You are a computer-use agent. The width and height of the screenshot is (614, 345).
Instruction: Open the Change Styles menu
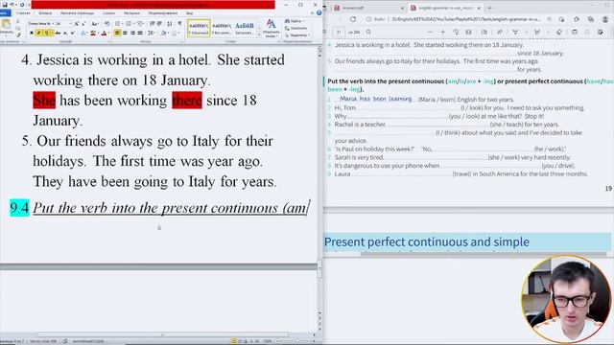(x=271, y=28)
